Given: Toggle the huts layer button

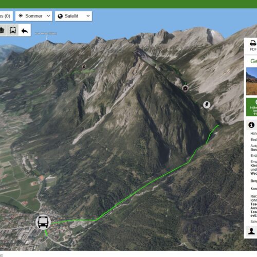Looking at the screenshot, I should coord(3,30).
